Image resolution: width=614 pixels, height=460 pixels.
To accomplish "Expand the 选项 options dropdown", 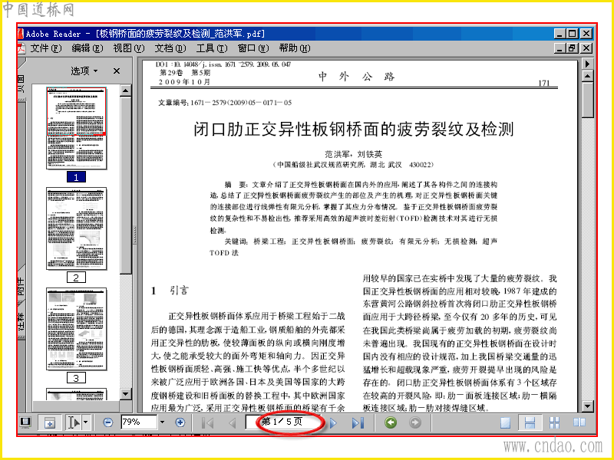I will point(84,71).
